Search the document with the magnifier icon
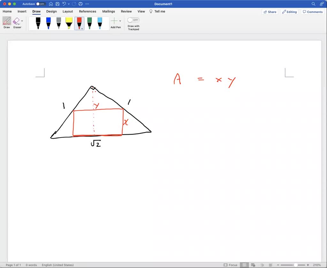This screenshot has width=327, height=268. 313,4
